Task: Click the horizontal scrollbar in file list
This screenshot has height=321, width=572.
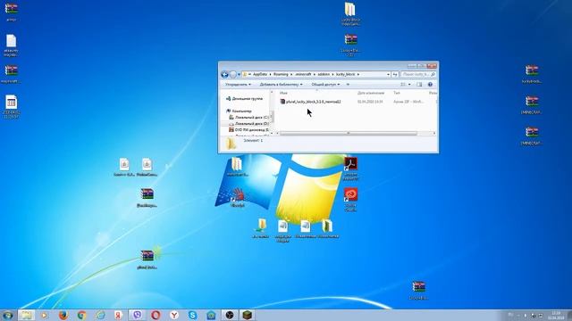Action: point(349,134)
